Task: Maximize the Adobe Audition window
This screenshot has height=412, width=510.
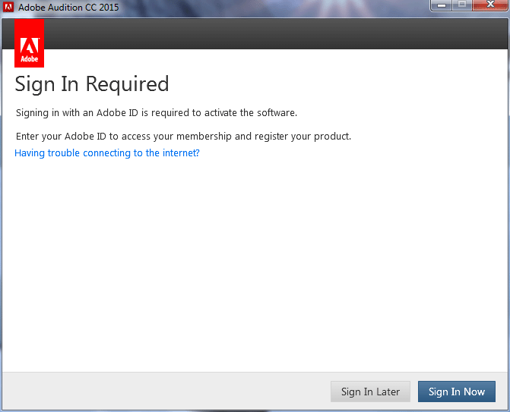Action: (x=462, y=5)
